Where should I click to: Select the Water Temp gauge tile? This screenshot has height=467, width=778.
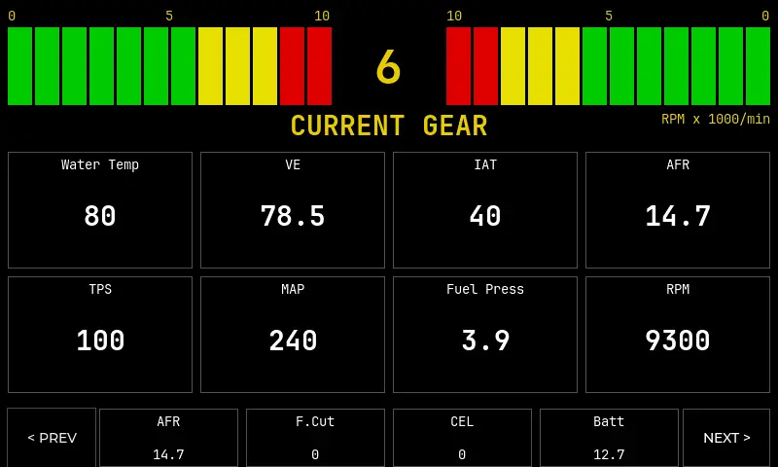pyautogui.click(x=100, y=210)
